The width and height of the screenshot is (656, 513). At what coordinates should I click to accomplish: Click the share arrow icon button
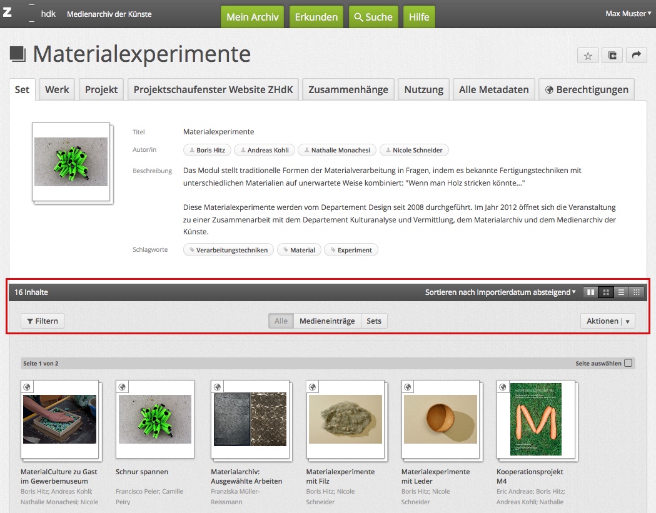636,56
